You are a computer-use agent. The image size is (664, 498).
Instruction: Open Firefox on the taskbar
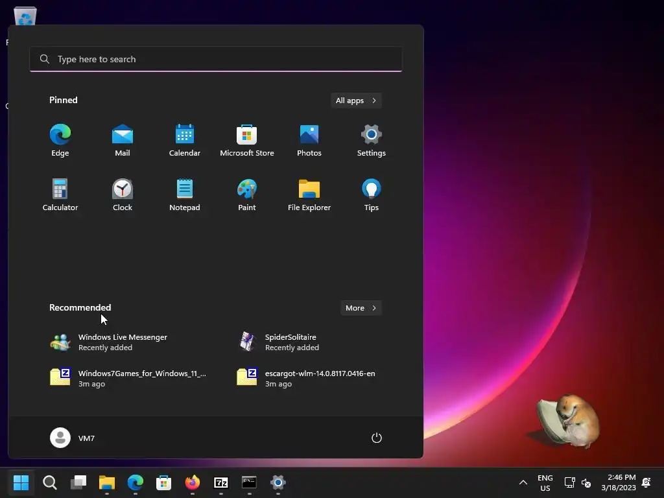192,482
